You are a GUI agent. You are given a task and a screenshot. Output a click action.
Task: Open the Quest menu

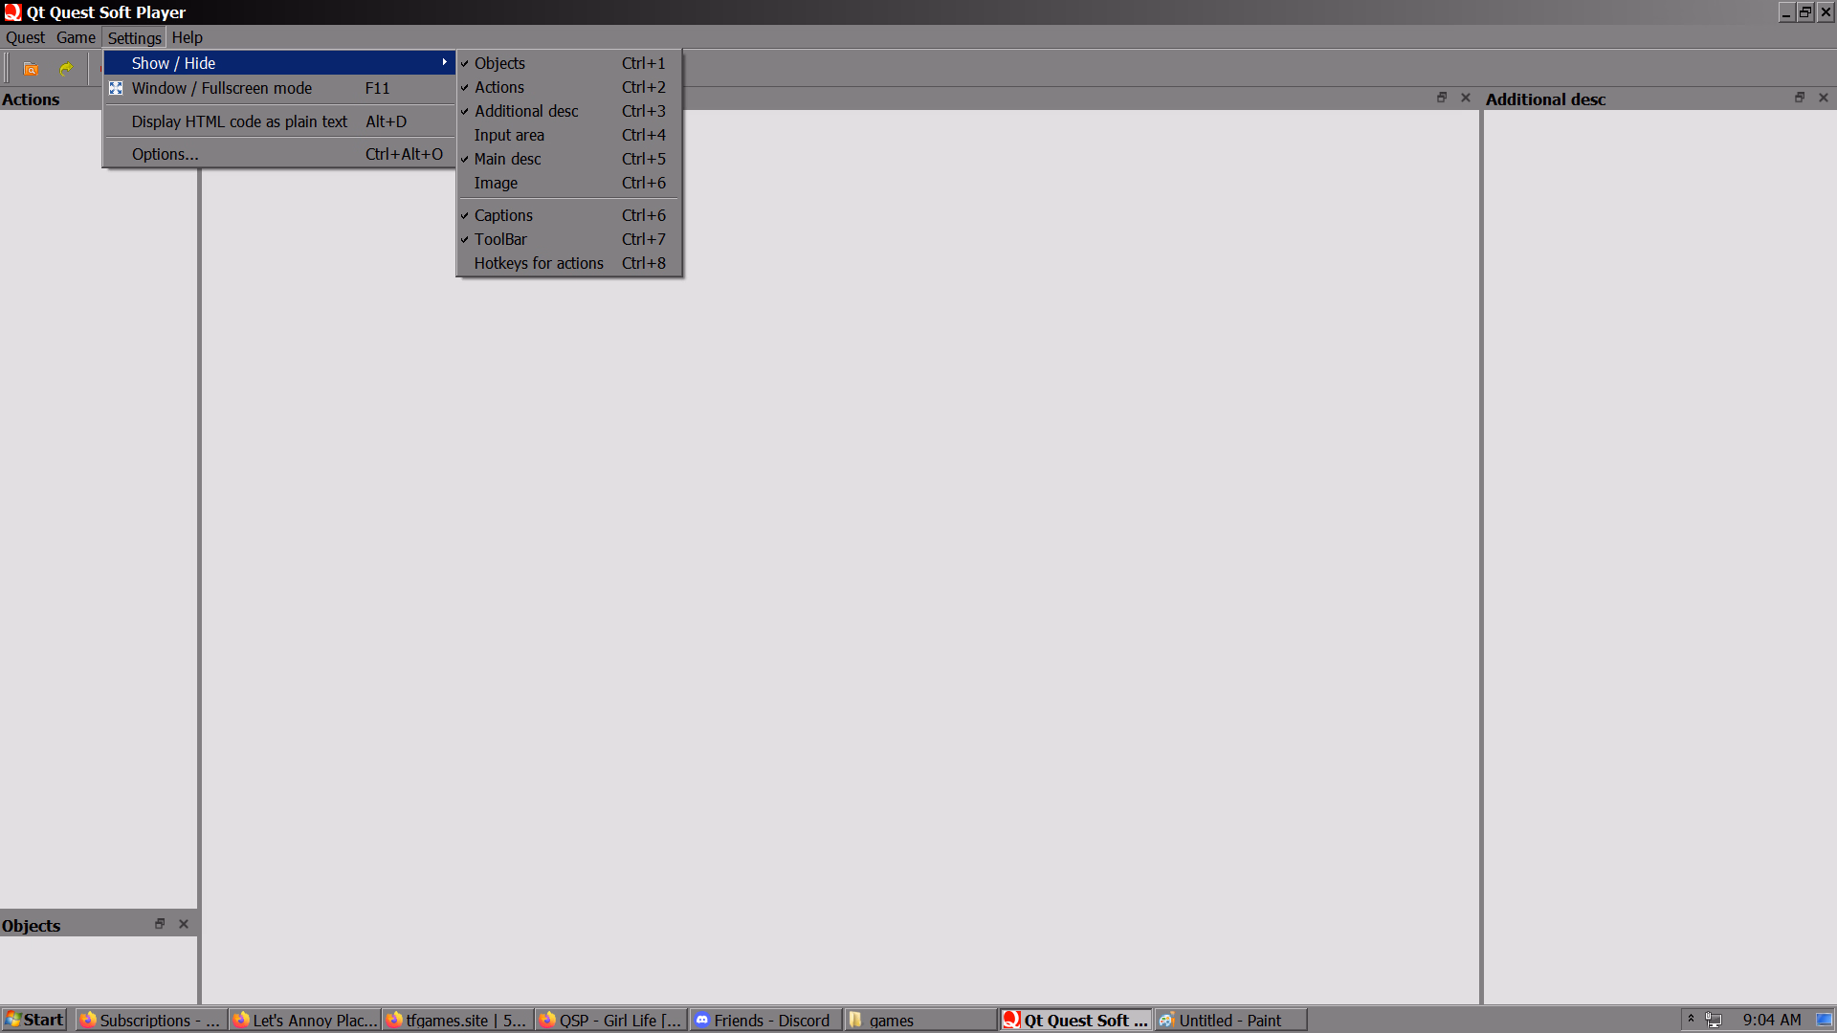point(25,37)
